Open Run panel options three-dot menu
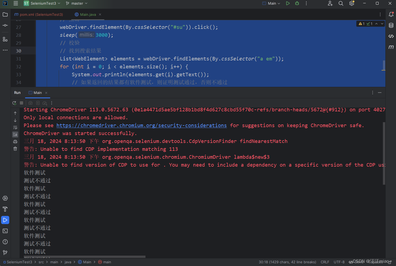The image size is (396, 266). (x=373, y=93)
